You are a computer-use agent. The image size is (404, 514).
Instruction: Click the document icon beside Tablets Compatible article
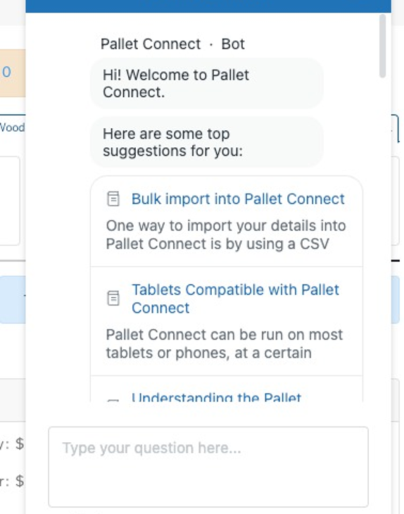pos(113,299)
